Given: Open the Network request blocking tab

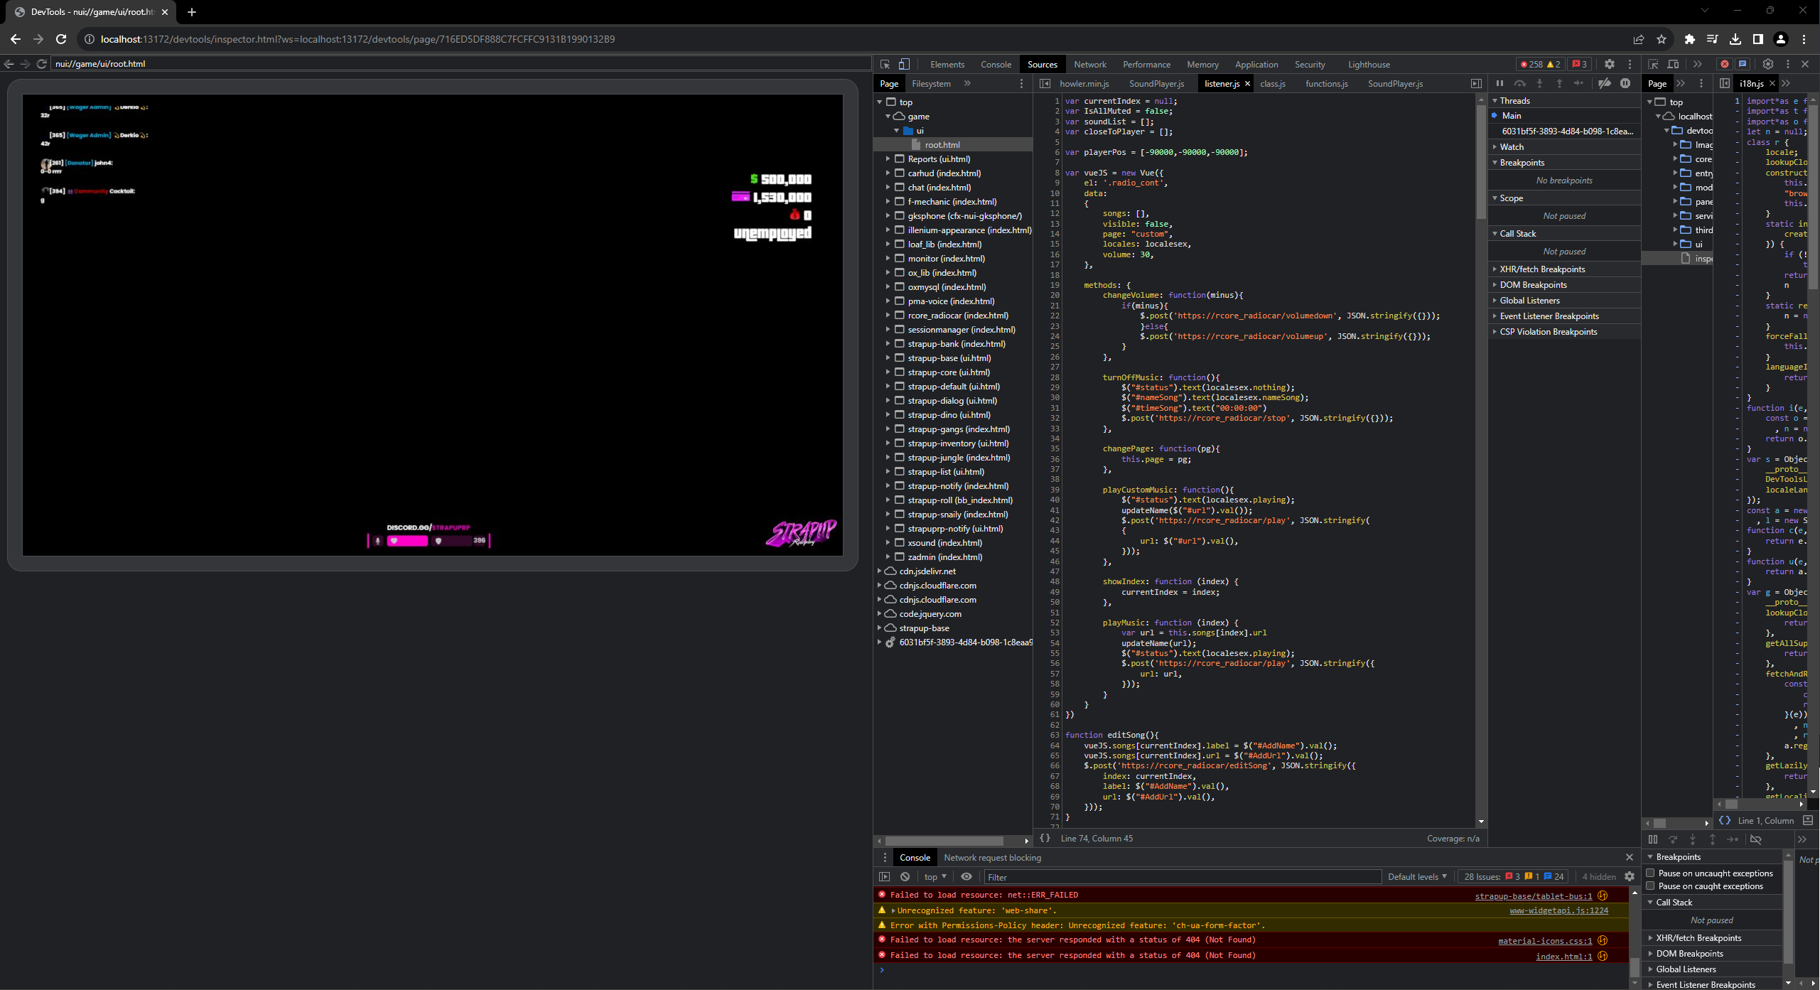Looking at the screenshot, I should click(992, 858).
